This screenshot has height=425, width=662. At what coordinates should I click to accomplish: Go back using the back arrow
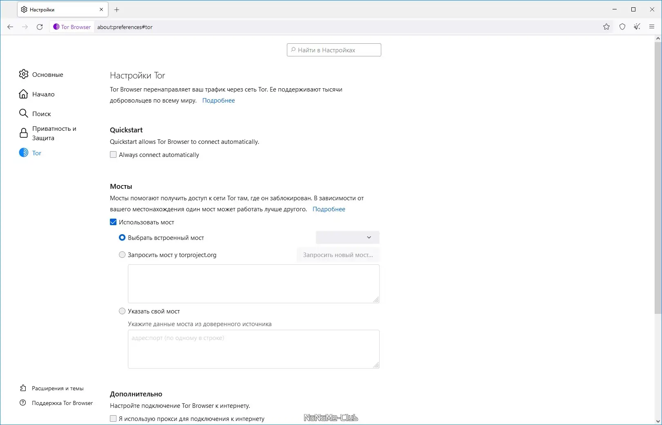point(10,27)
